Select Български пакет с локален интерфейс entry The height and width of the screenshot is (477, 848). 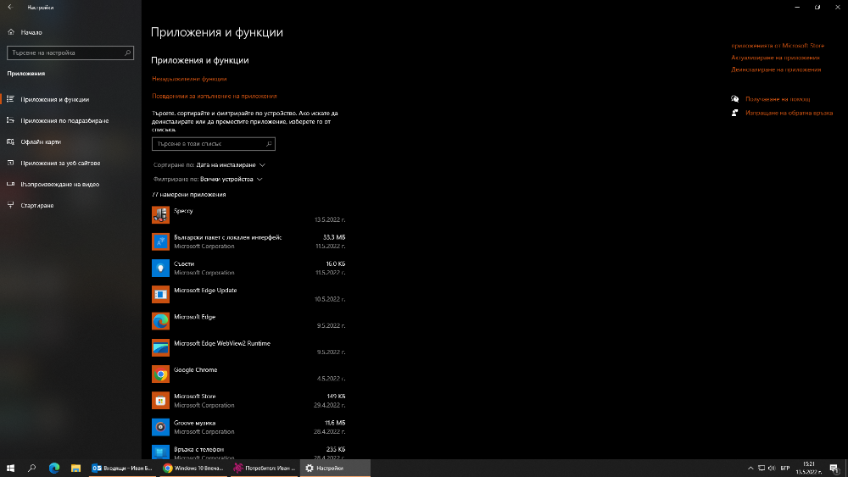pos(227,238)
